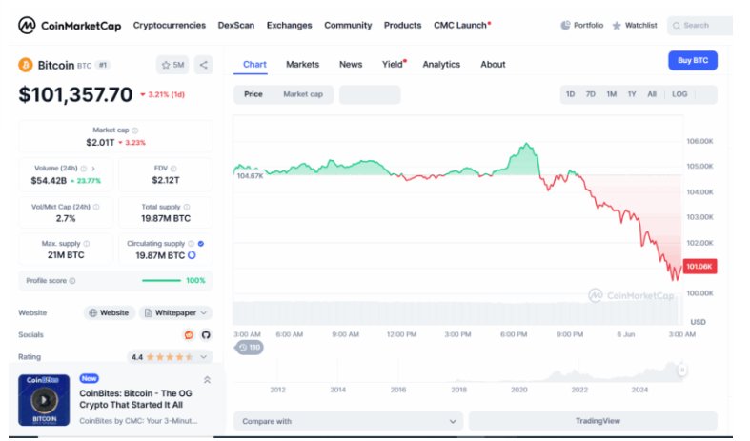The image size is (750, 441).
Task: Click the verified circulating supply badge
Action: click(201, 244)
